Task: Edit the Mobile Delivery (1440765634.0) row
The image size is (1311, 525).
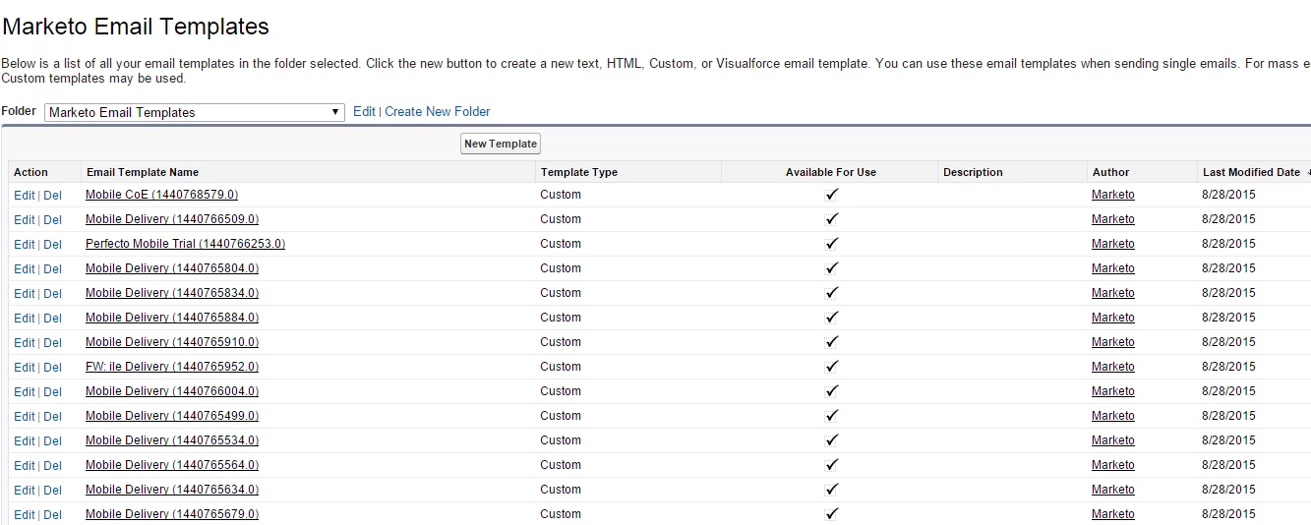Action: (x=24, y=491)
